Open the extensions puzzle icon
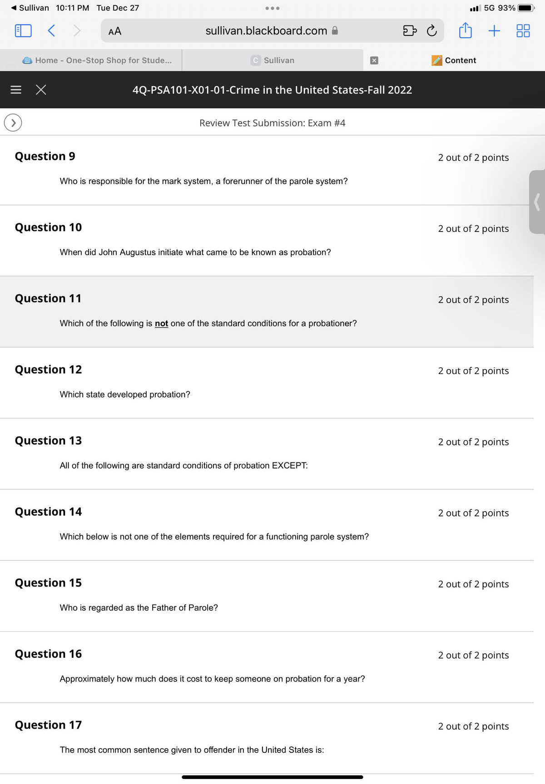This screenshot has width=545, height=784. pyautogui.click(x=409, y=31)
